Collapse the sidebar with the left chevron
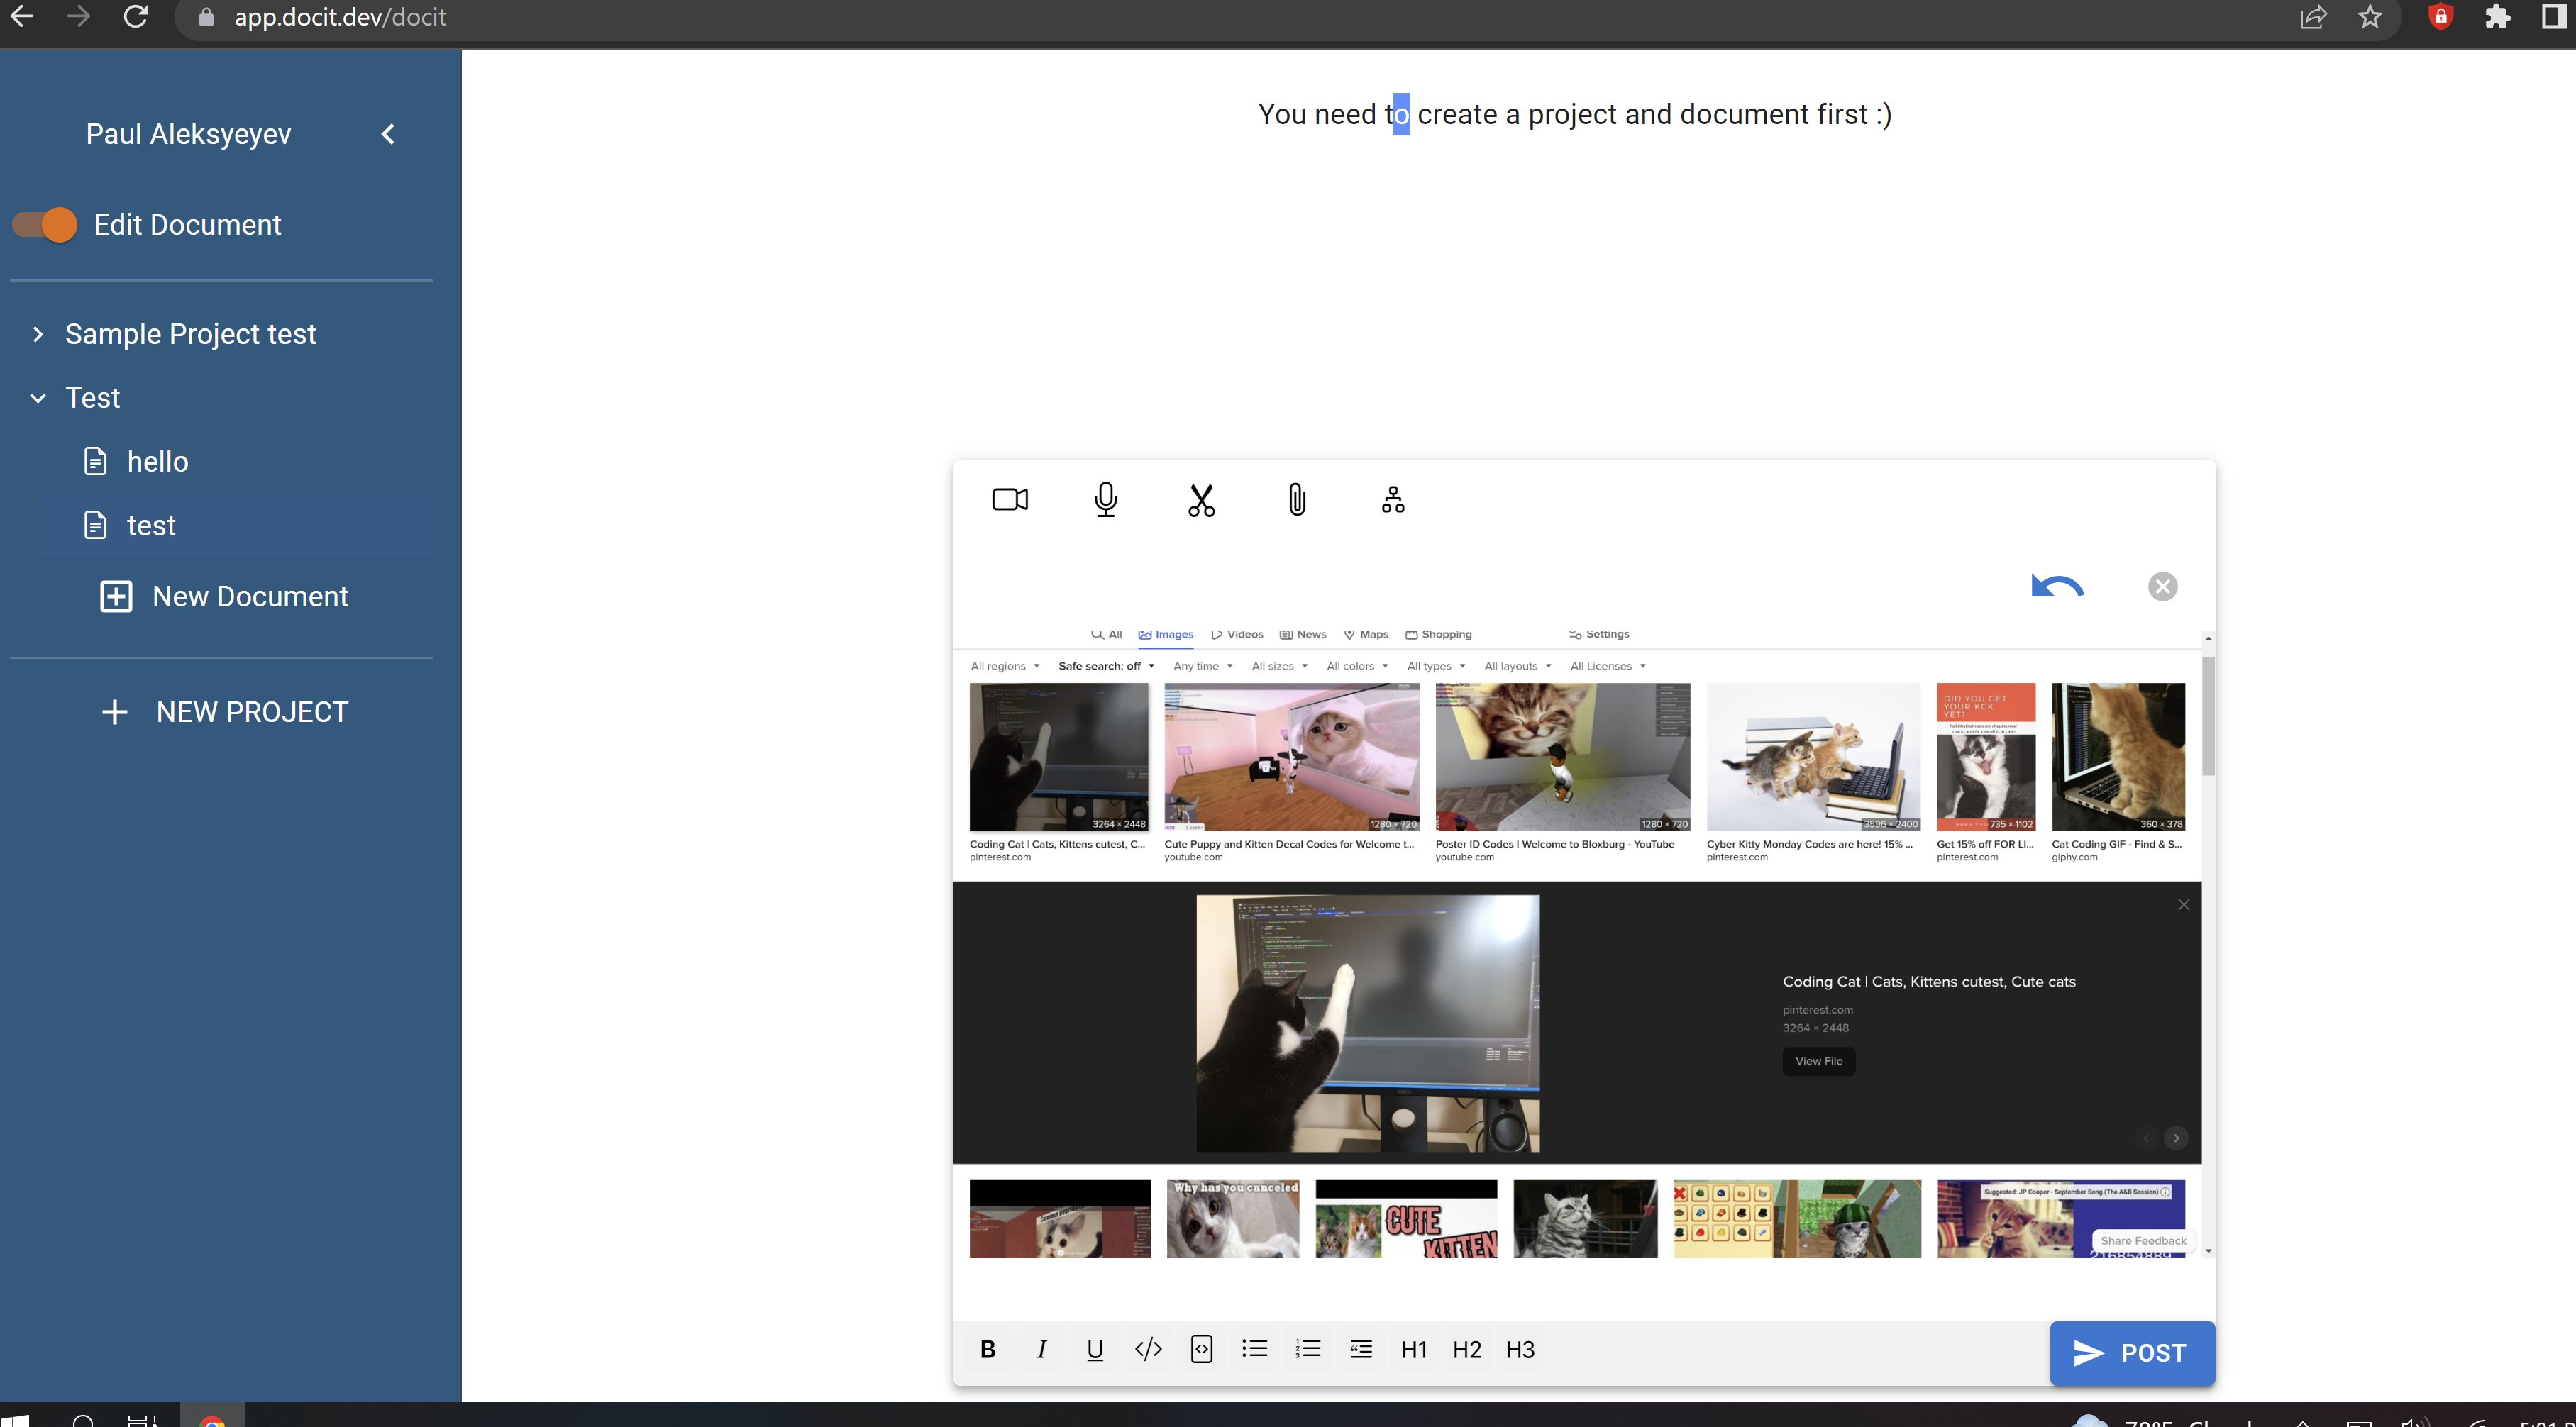This screenshot has height=1427, width=2576. (388, 134)
